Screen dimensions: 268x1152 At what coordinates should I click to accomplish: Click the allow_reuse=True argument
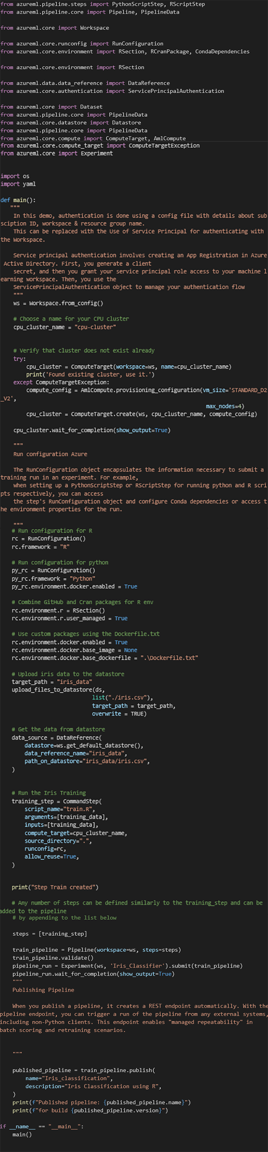coord(51,856)
